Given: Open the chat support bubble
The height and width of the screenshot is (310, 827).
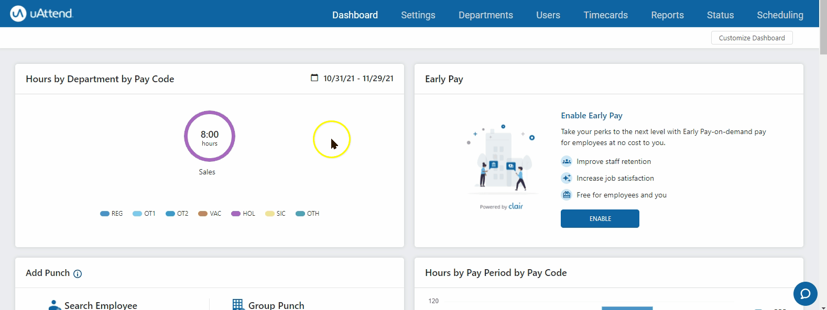Looking at the screenshot, I should (806, 293).
